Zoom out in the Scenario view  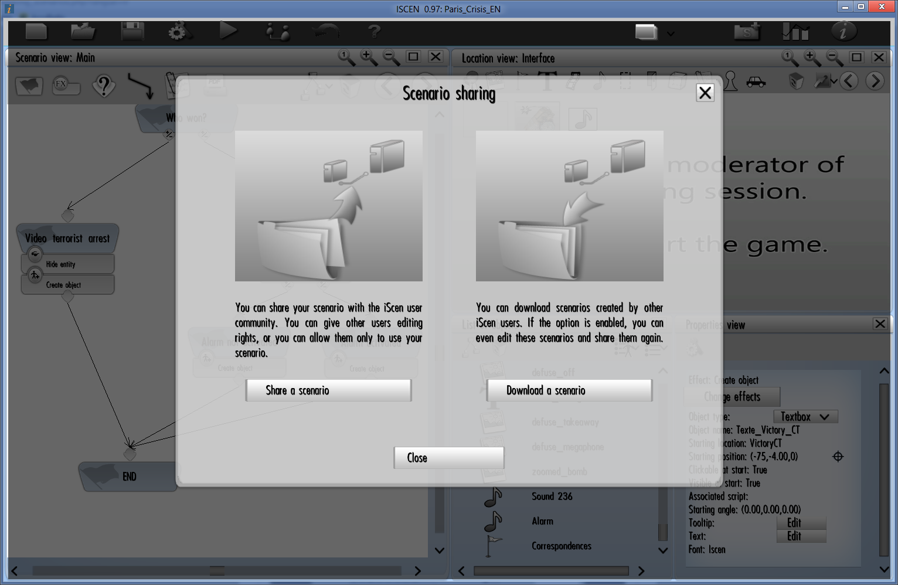click(391, 57)
